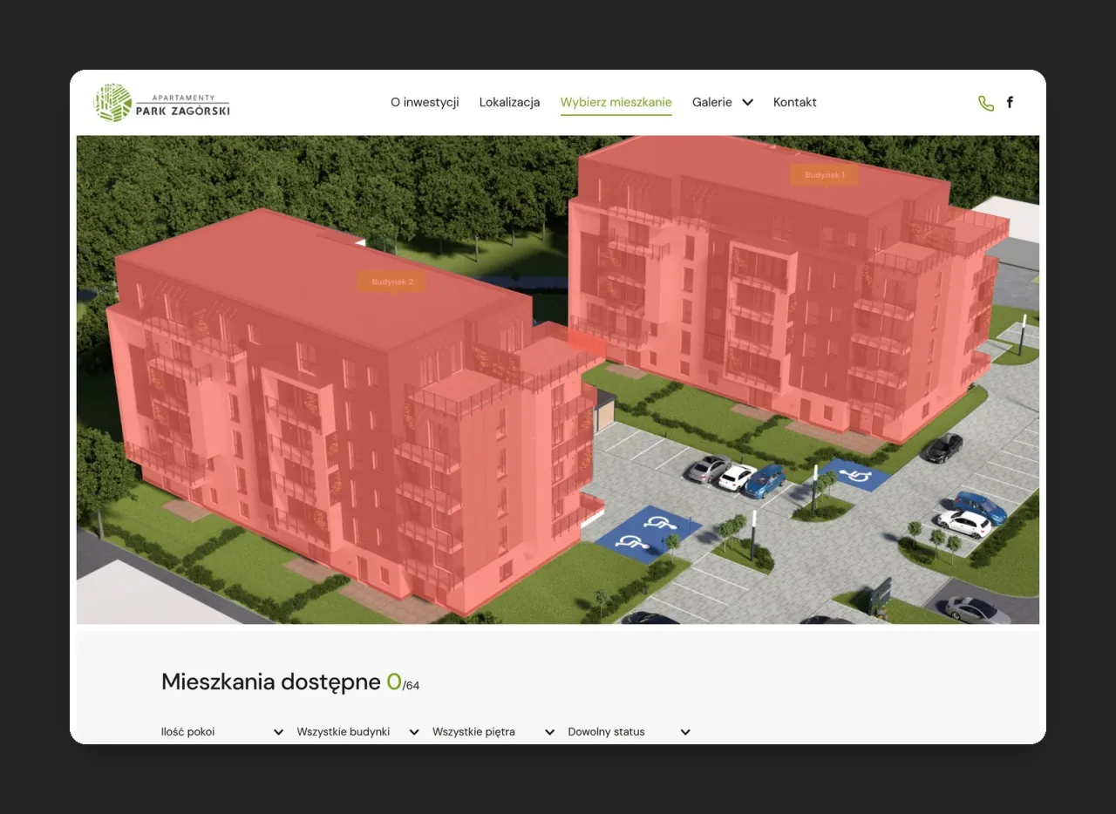Click the /64 total count
This screenshot has width=1116, height=814.
coord(412,686)
